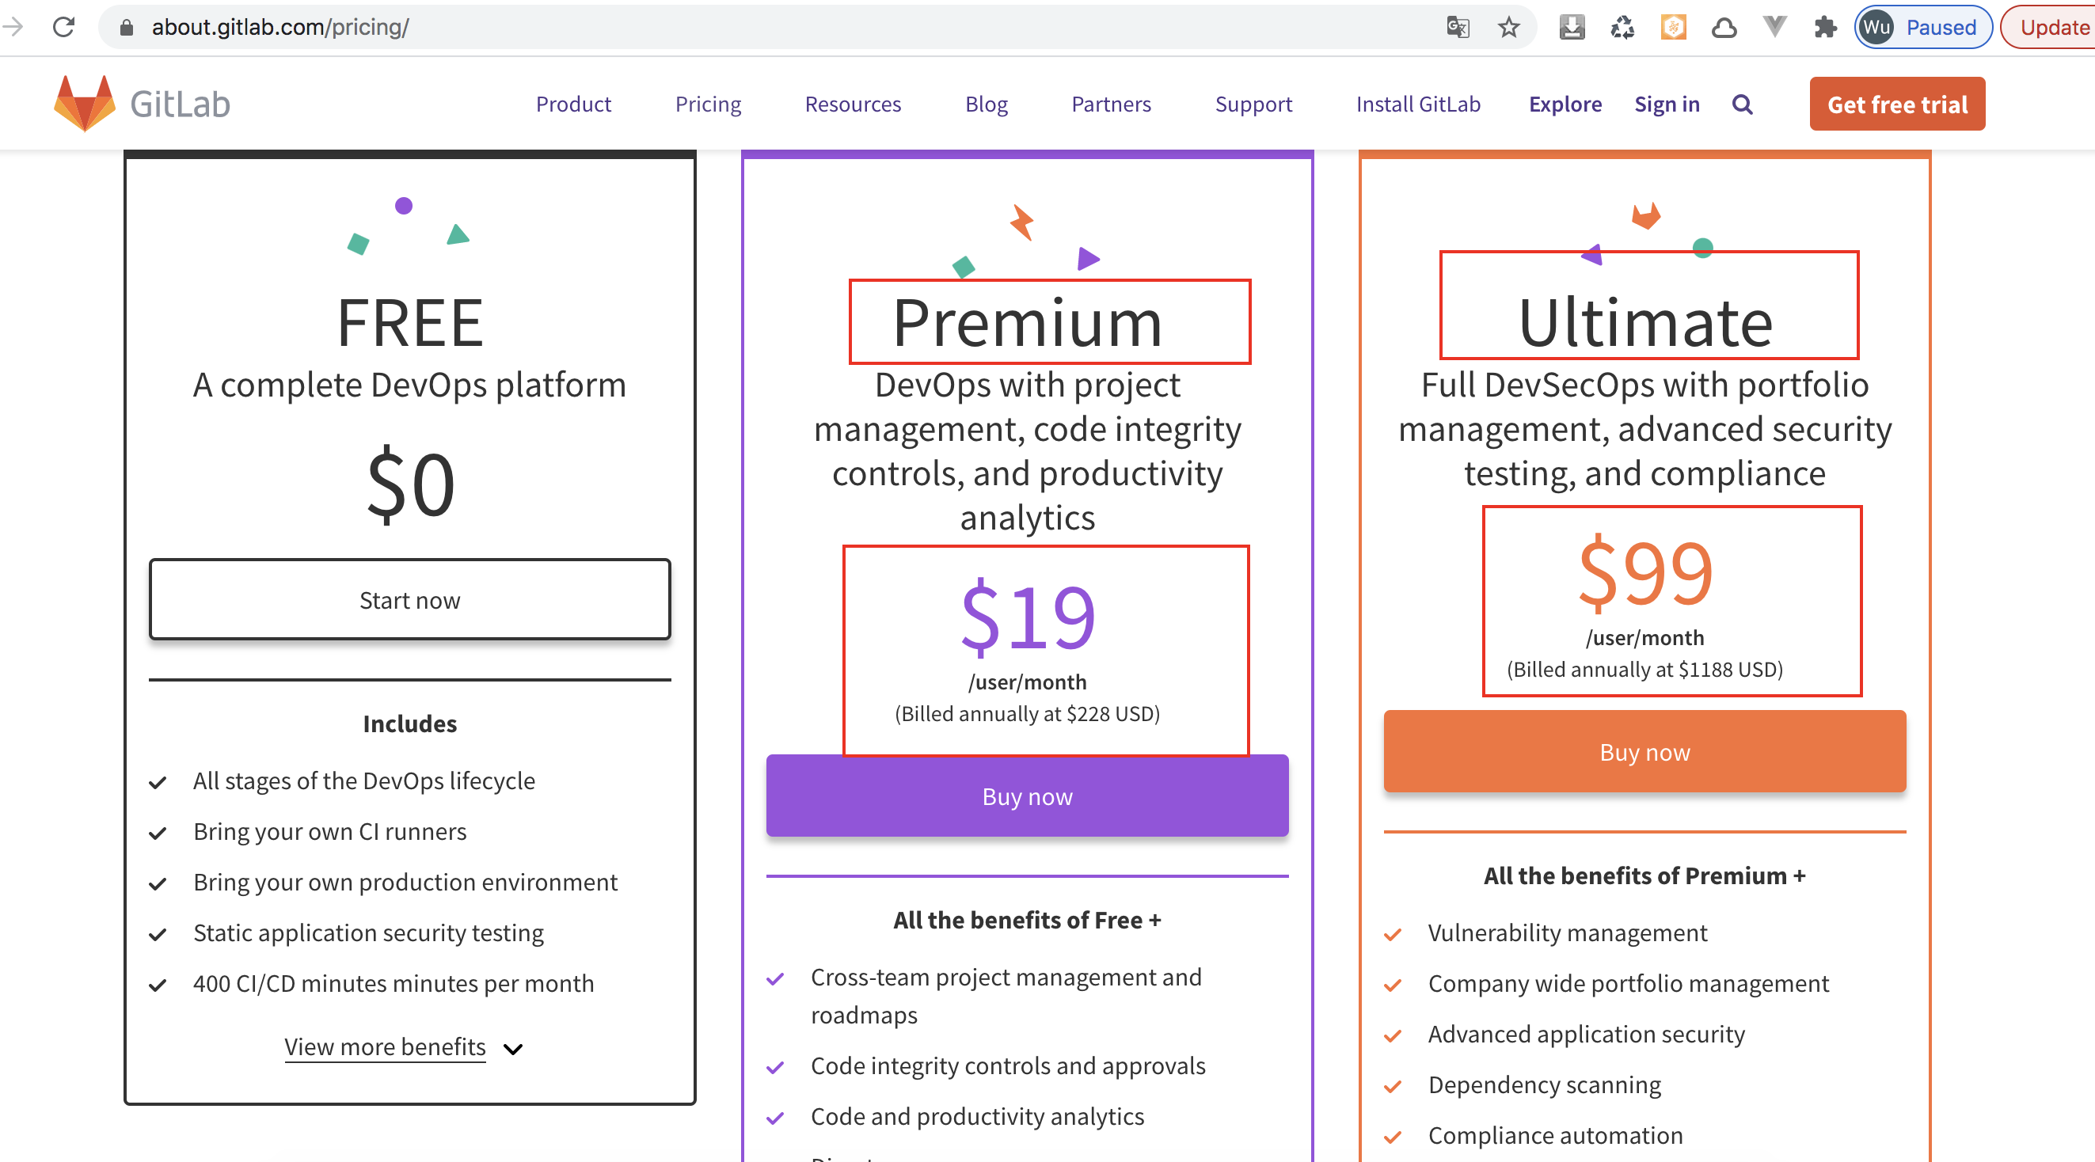Click the GitLab fox logo

pos(85,103)
